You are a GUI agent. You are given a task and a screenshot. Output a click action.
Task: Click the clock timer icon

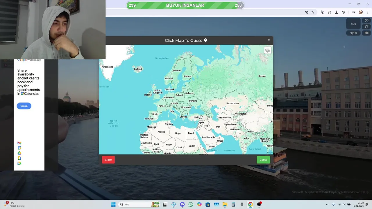tap(366, 21)
